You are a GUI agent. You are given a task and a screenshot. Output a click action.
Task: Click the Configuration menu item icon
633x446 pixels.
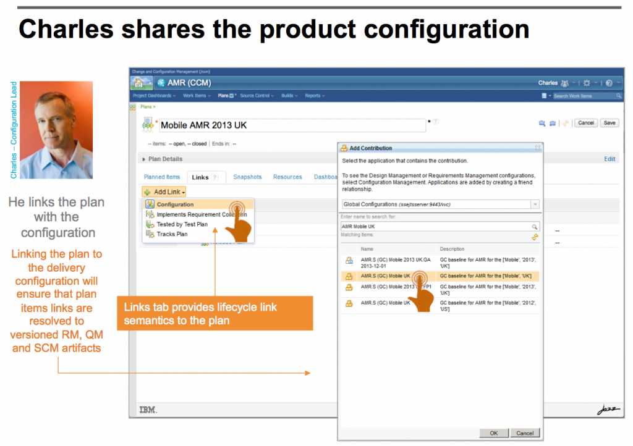pyautogui.click(x=150, y=204)
